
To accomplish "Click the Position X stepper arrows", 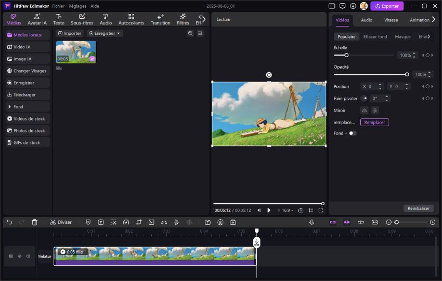I will [x=380, y=86].
